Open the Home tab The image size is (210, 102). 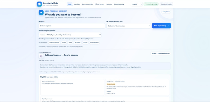pyautogui.click(x=70, y=4)
